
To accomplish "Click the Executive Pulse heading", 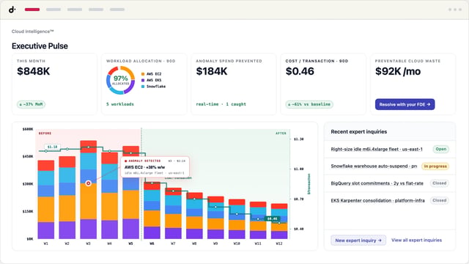I will click(x=40, y=46).
